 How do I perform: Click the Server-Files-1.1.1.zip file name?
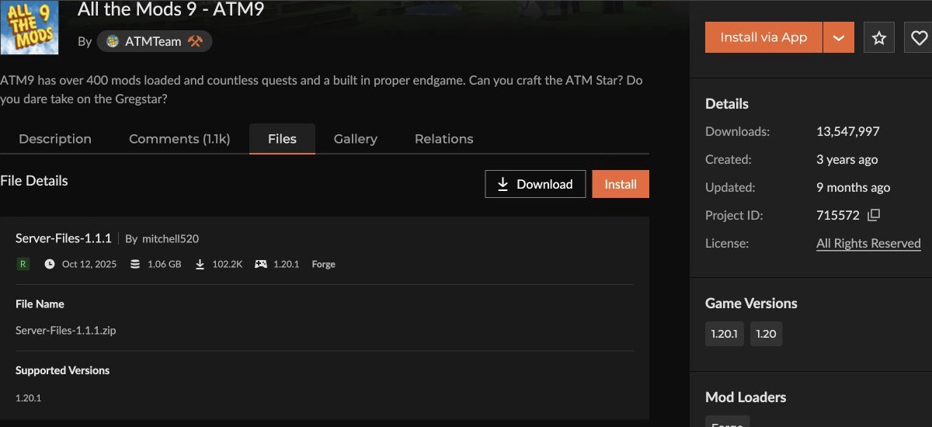click(x=66, y=330)
